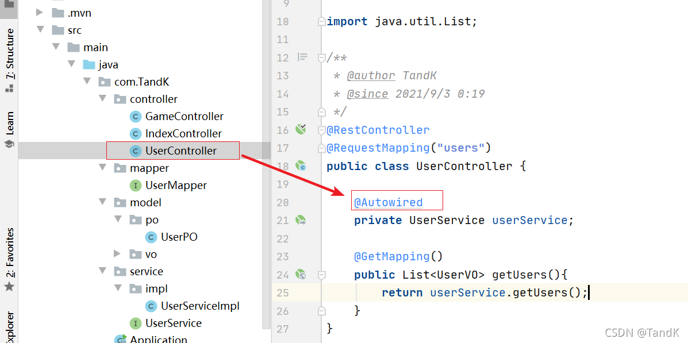Click the Structure tab icon
The width and height of the screenshot is (688, 343).
(x=9, y=88)
